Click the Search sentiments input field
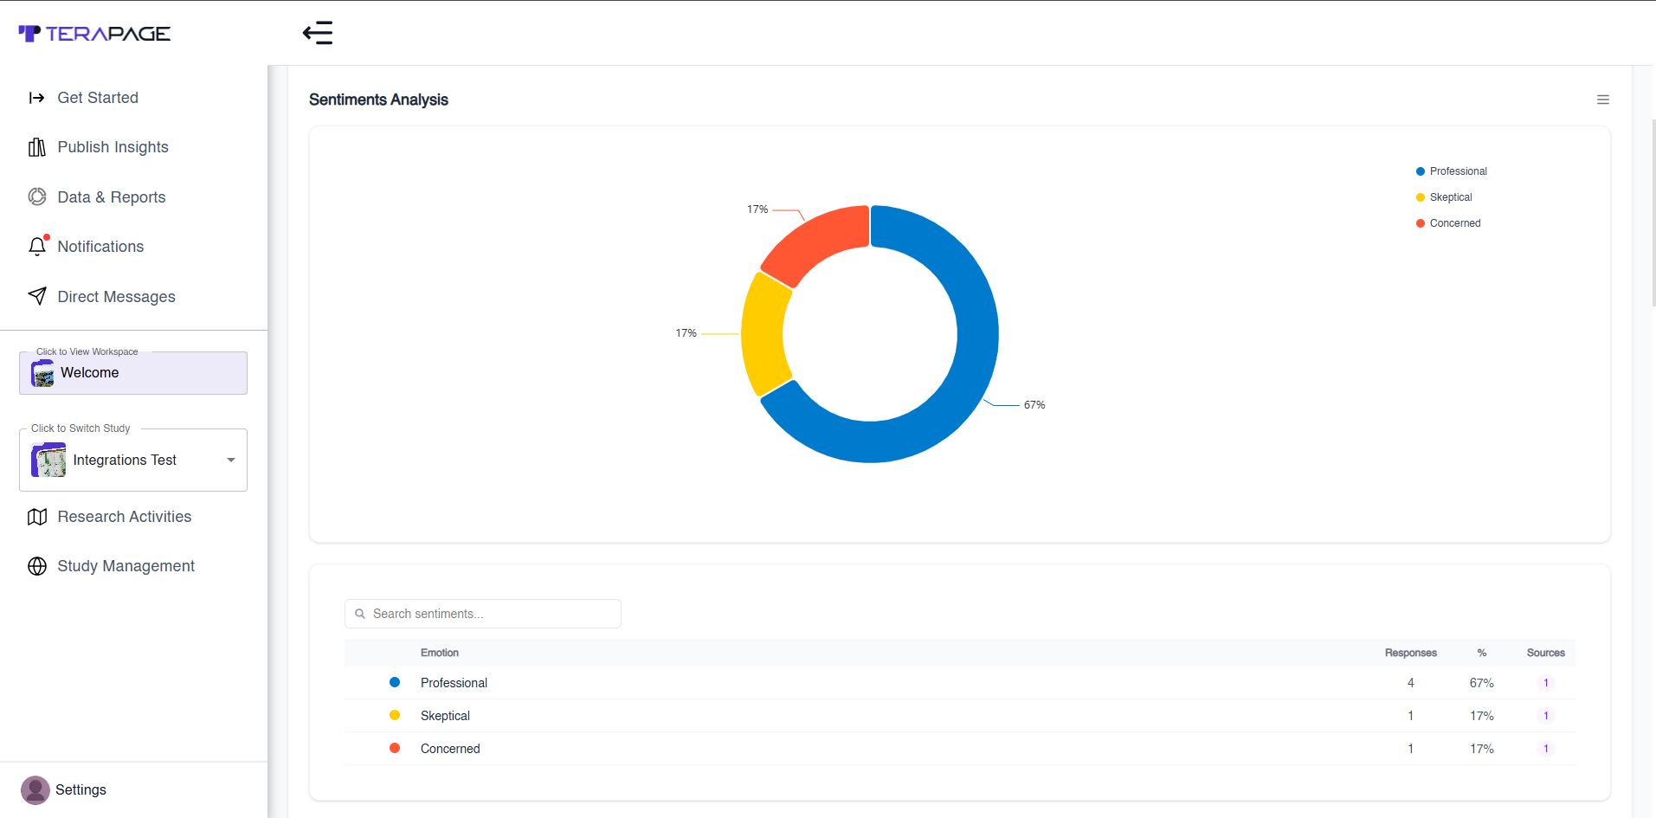The image size is (1656, 818). pyautogui.click(x=483, y=614)
